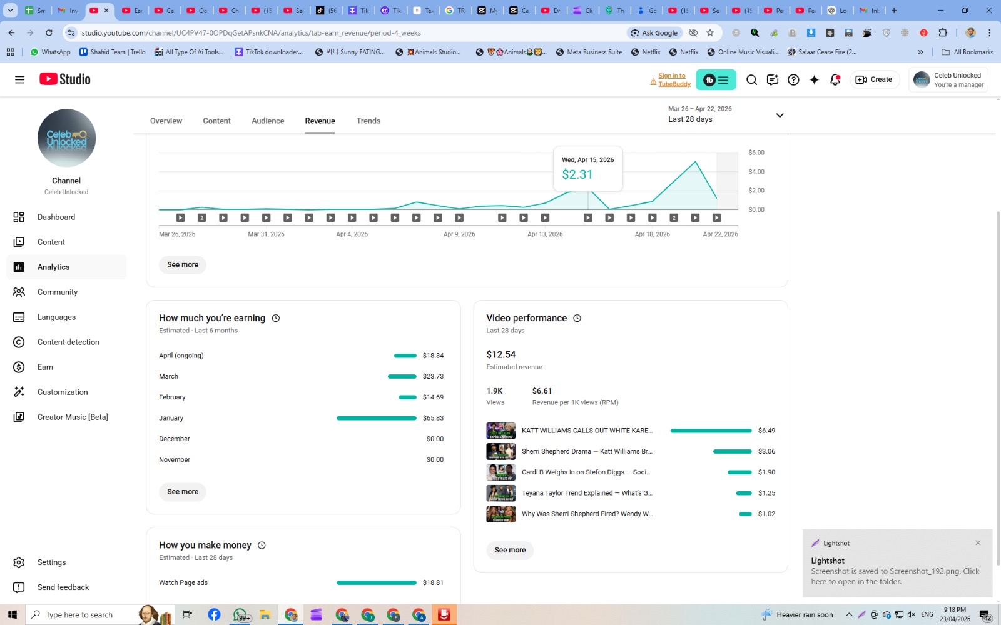Switch to the Overview tab

pyautogui.click(x=166, y=121)
